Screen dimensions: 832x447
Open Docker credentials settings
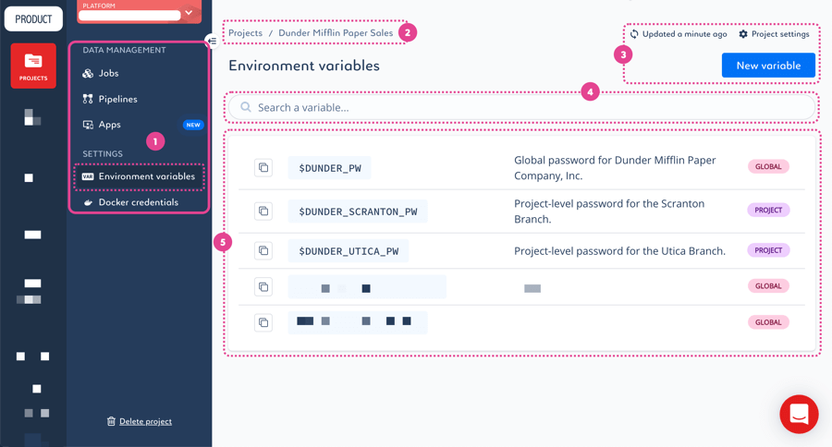click(x=131, y=202)
